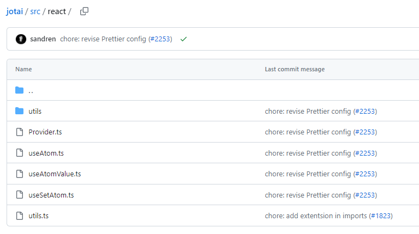Go up to parent directory via double dots
The image size is (419, 234).
[x=31, y=91]
